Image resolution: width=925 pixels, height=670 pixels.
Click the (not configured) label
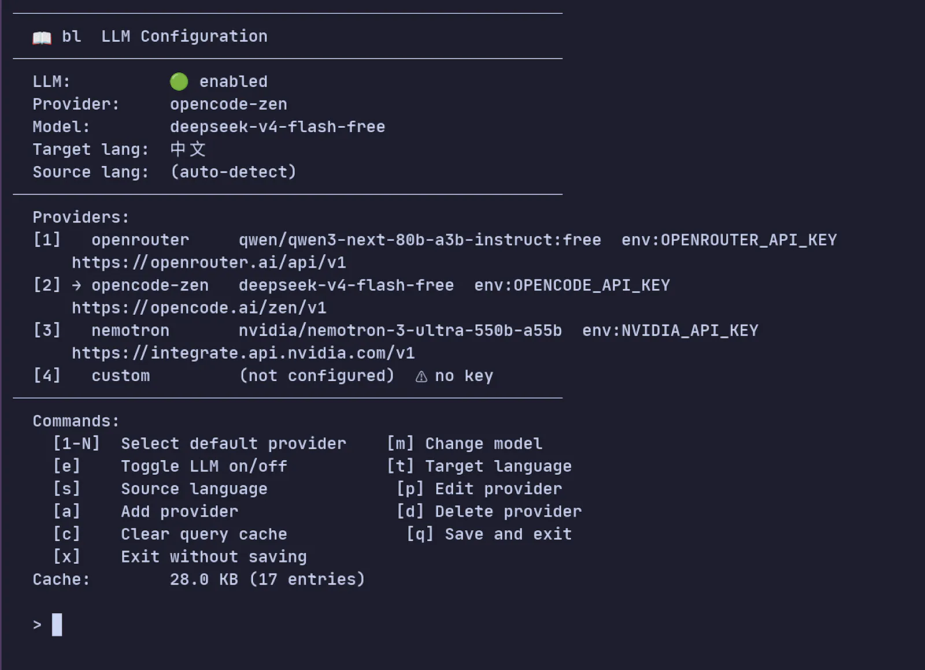click(x=317, y=376)
